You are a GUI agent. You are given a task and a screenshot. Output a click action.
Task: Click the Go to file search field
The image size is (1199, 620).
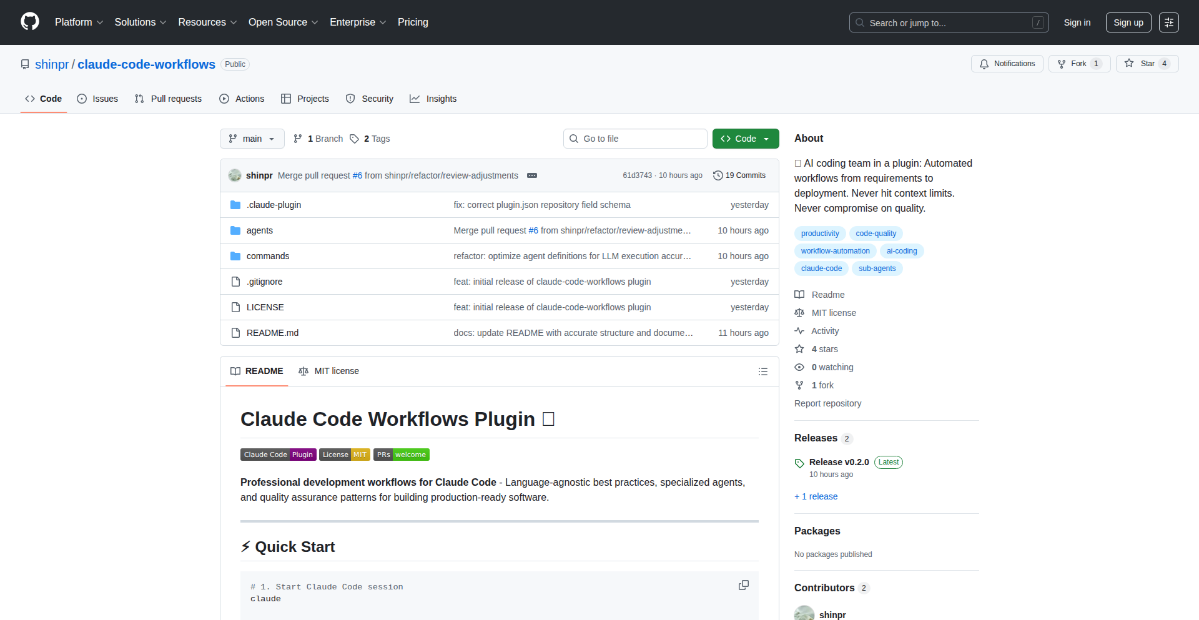[635, 139]
